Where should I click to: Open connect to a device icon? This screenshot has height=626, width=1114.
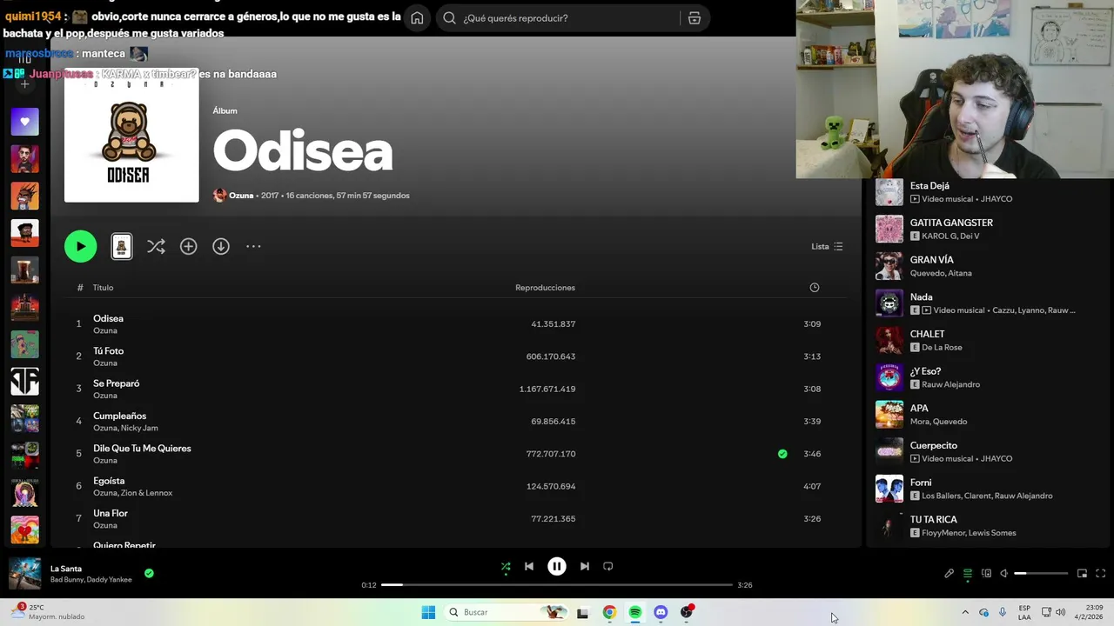pyautogui.click(x=986, y=574)
